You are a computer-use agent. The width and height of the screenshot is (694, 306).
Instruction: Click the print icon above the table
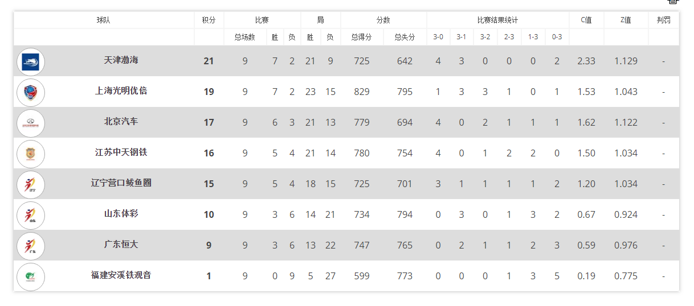[673, 2]
